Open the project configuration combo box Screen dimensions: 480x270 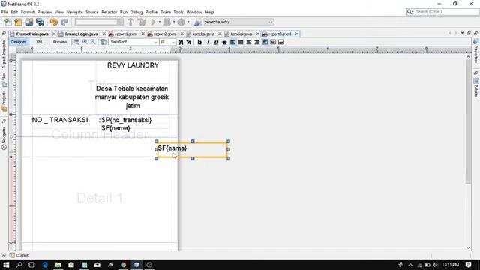point(99,22)
